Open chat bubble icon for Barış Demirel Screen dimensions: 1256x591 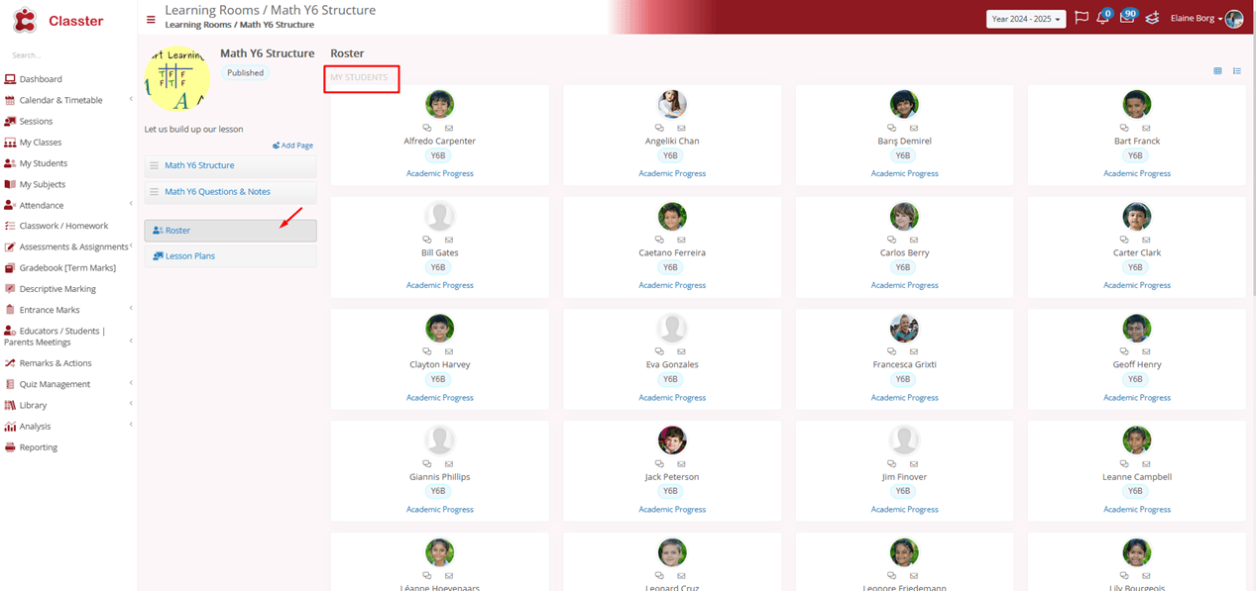892,128
